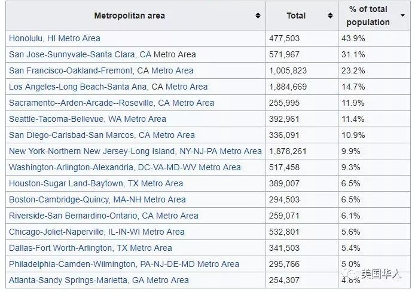The height and width of the screenshot is (292, 415).
Task: Sort by % of total population arrows
Action: 402,16
